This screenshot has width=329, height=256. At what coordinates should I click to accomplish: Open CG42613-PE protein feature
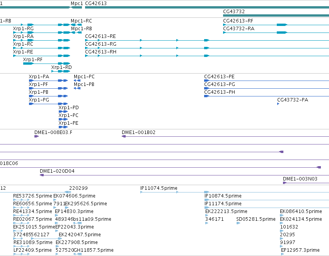(x=219, y=77)
